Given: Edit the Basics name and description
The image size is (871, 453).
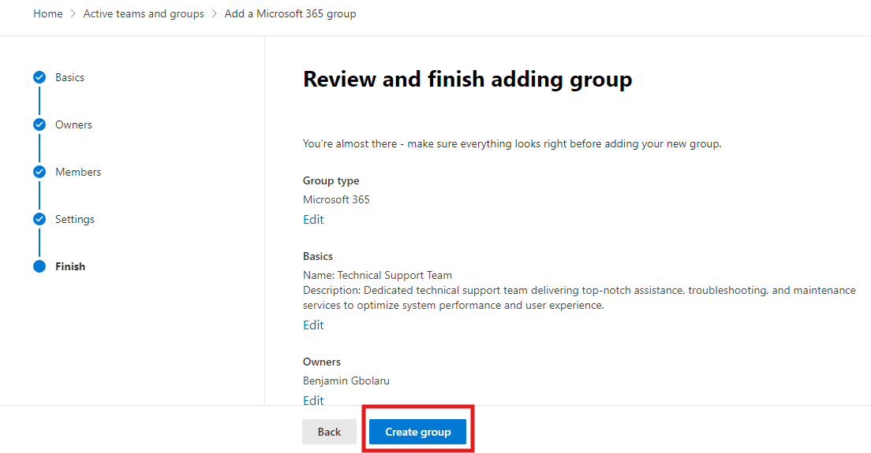Looking at the screenshot, I should 313,325.
